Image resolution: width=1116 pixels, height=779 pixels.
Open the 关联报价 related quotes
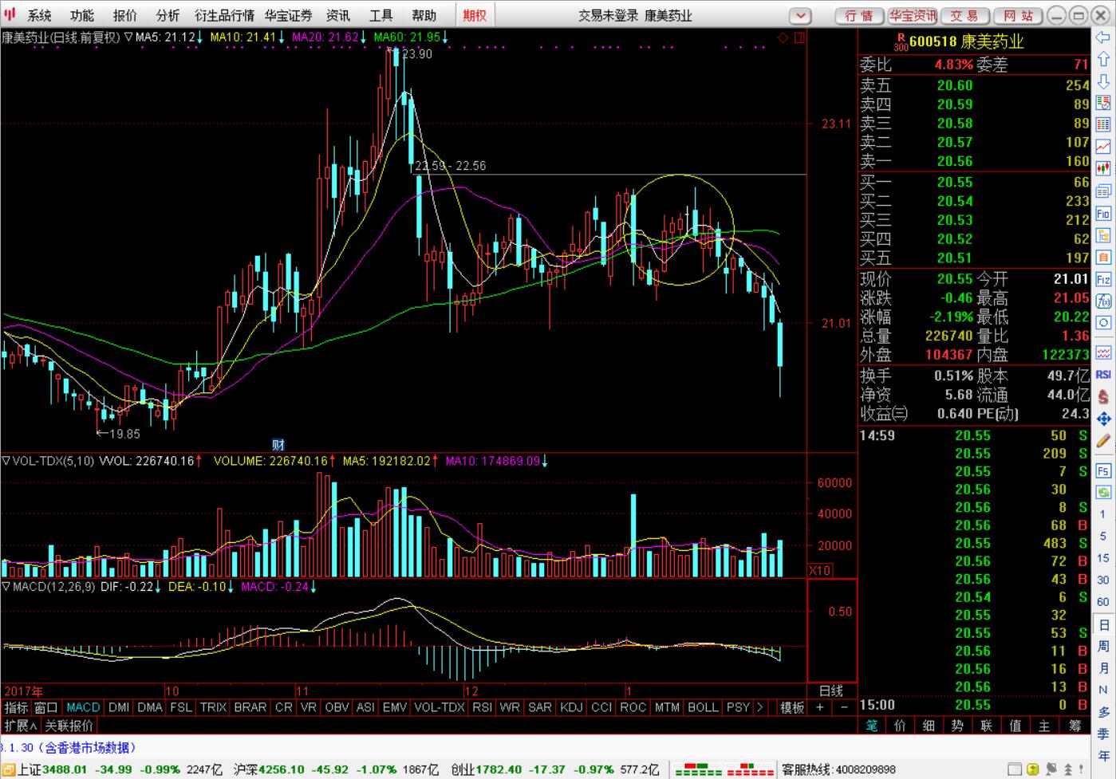(69, 726)
